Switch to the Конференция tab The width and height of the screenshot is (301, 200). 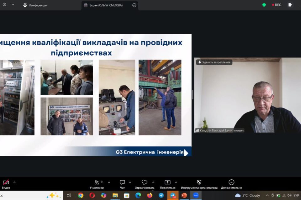point(35,5)
